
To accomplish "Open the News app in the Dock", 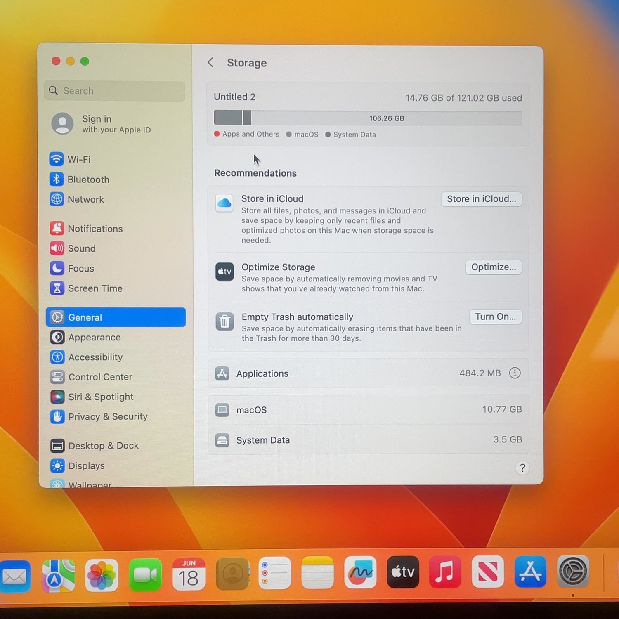I will 488,572.
